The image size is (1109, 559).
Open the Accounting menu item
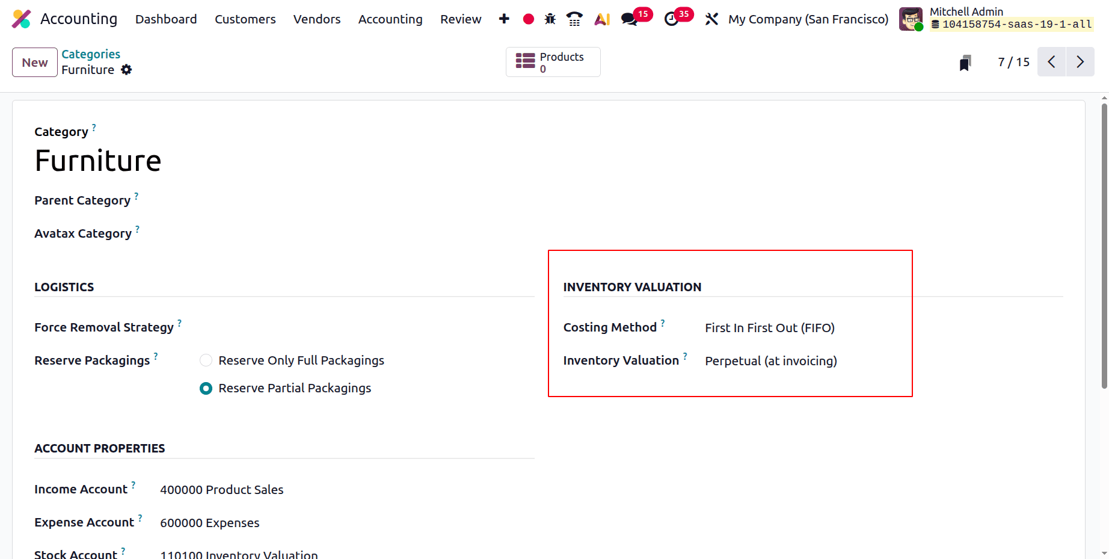pos(390,19)
